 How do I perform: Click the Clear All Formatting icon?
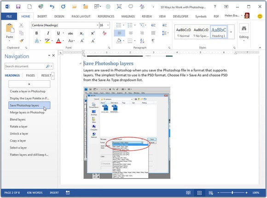[104, 33]
